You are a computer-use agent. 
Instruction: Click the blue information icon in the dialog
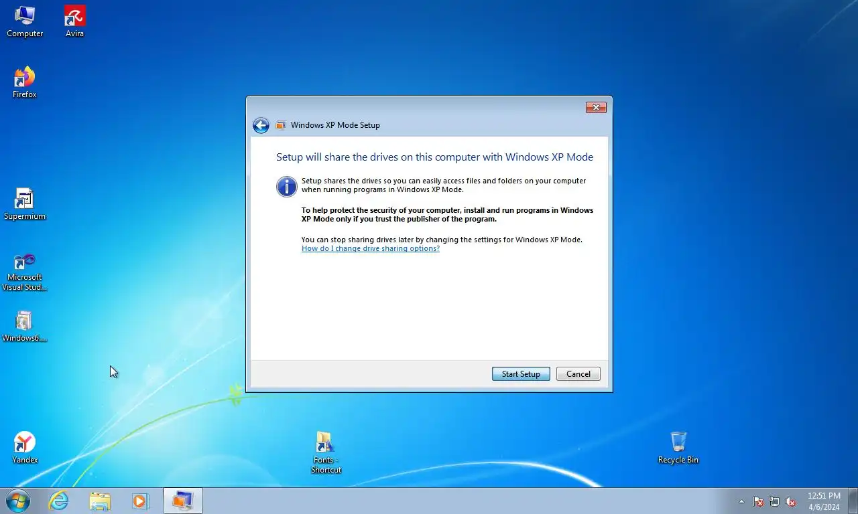pyautogui.click(x=286, y=186)
